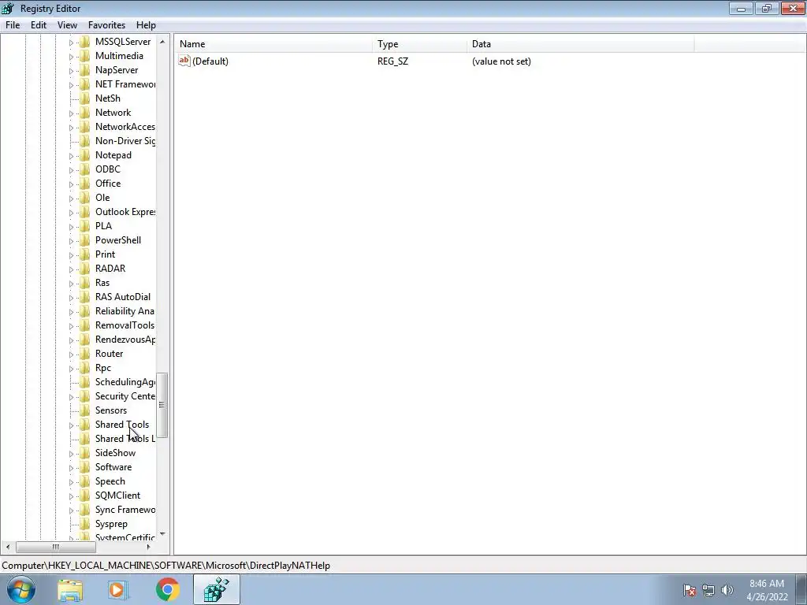Click tree scroll down arrow
807x605 pixels.
[162, 535]
